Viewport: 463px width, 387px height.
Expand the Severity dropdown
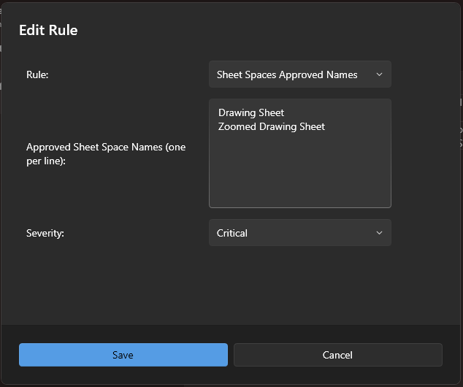pyautogui.click(x=299, y=233)
